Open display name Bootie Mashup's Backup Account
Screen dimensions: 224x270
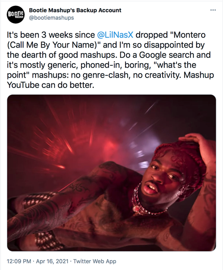point(75,10)
